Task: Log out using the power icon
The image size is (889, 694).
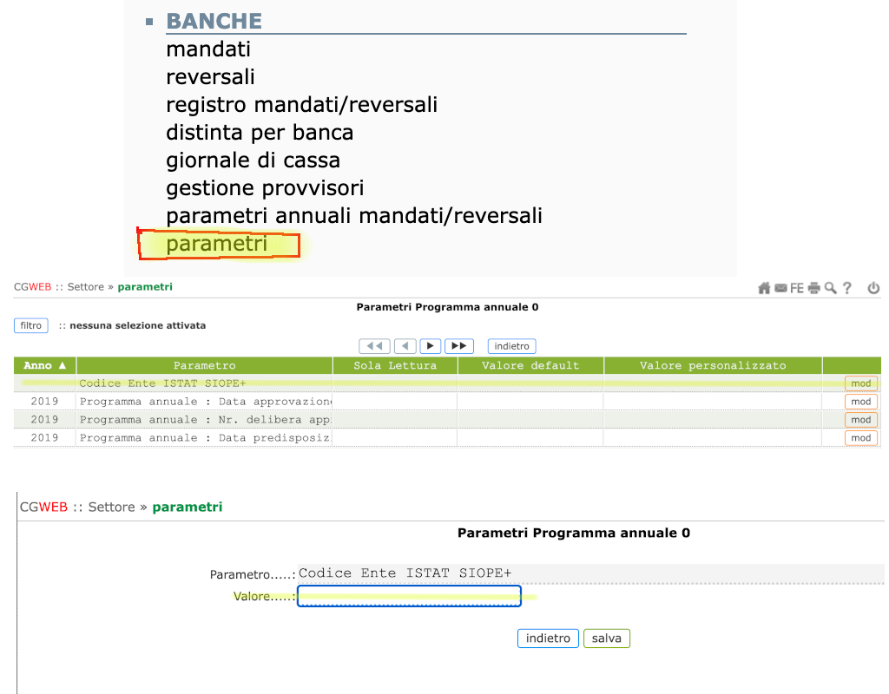Action: pyautogui.click(x=873, y=288)
